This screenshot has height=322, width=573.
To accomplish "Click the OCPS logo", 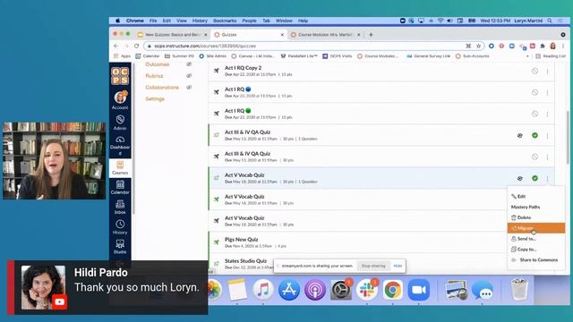I will (120, 76).
